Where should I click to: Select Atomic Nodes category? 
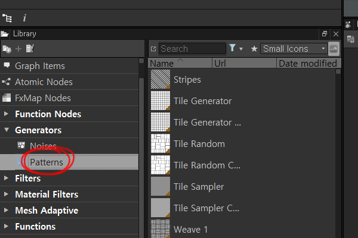pyautogui.click(x=69, y=82)
